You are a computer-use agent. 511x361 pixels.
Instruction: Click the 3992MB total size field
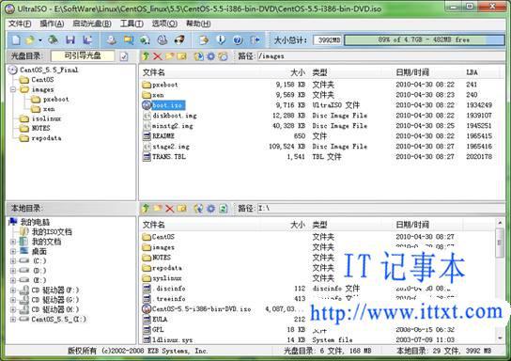click(328, 40)
